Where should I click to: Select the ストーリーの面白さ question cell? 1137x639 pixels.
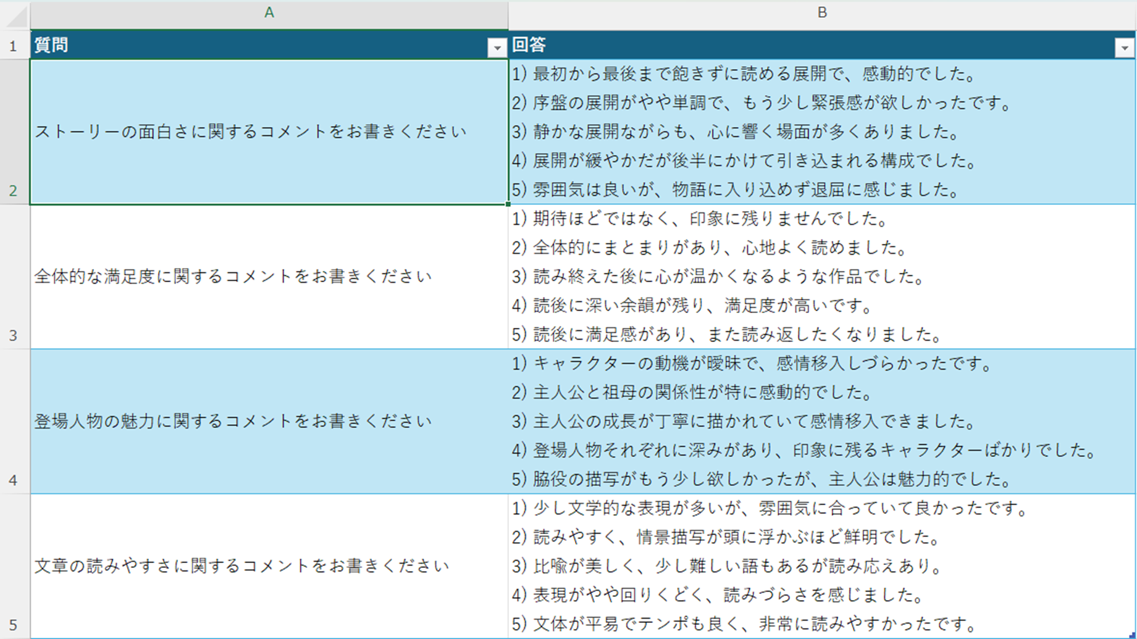[x=269, y=132]
